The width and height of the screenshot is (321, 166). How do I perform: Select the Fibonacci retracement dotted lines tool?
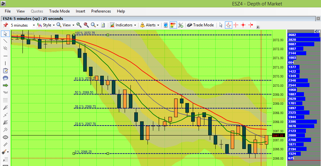pyautogui.click(x=5, y=100)
